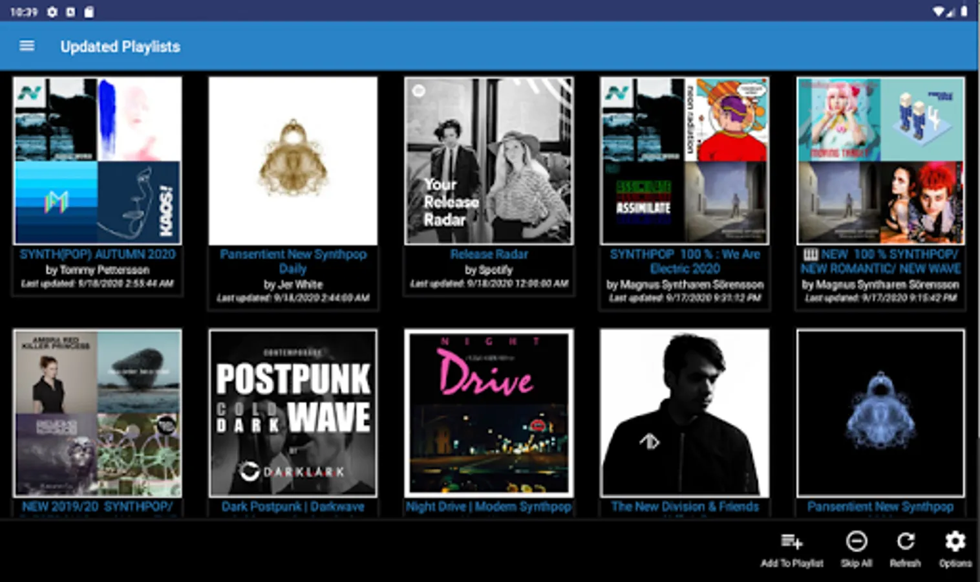The width and height of the screenshot is (980, 582).
Task: Select The New Division & Friends title
Action: 685,507
